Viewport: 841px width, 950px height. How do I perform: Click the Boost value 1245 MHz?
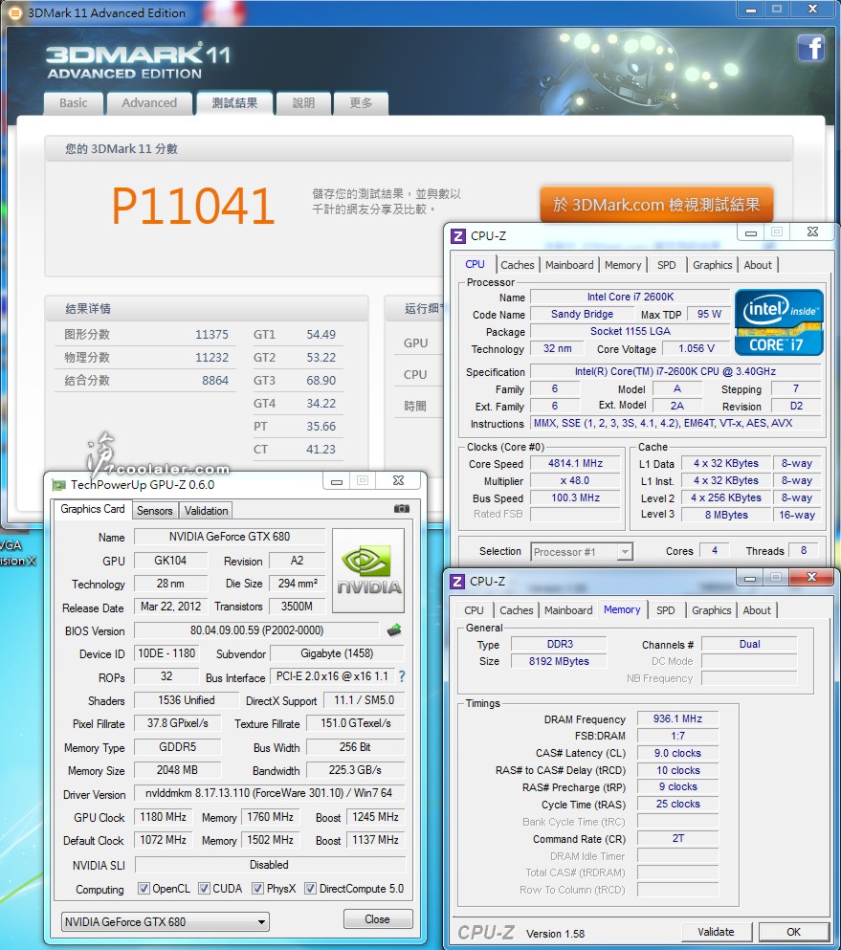click(x=376, y=817)
